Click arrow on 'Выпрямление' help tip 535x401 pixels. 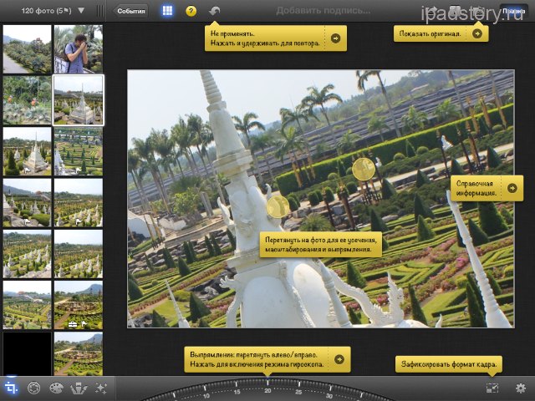(x=339, y=359)
